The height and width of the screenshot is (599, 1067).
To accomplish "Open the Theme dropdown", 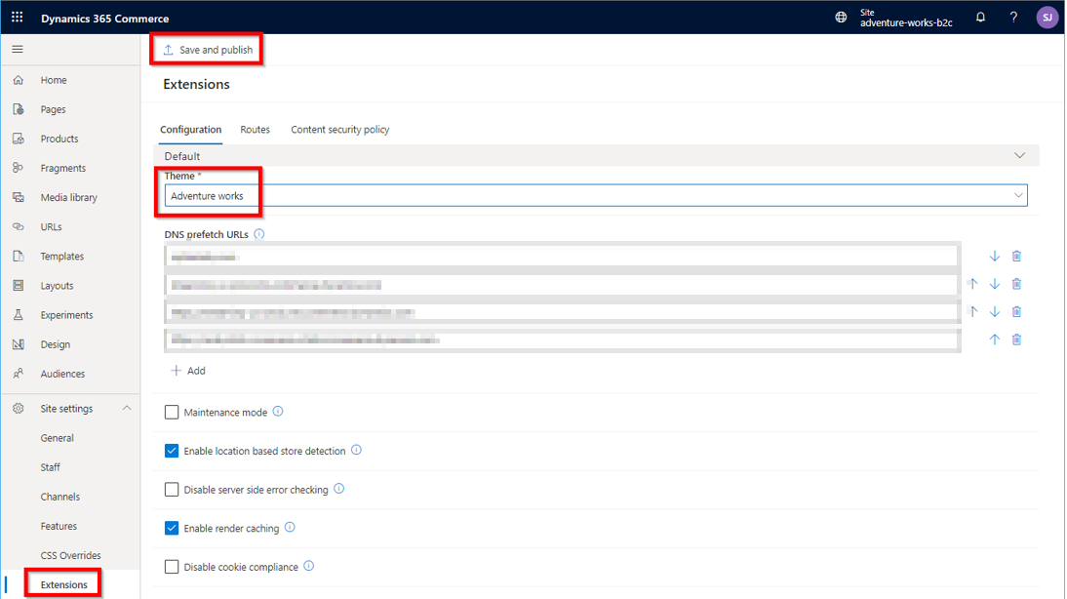I will [1020, 195].
